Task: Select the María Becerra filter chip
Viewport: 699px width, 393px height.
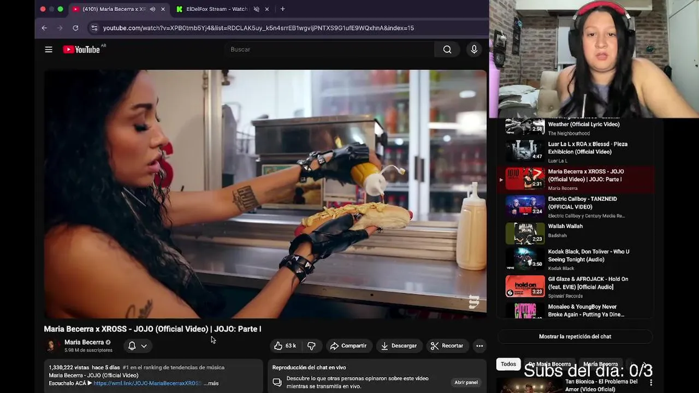Action: [x=600, y=364]
